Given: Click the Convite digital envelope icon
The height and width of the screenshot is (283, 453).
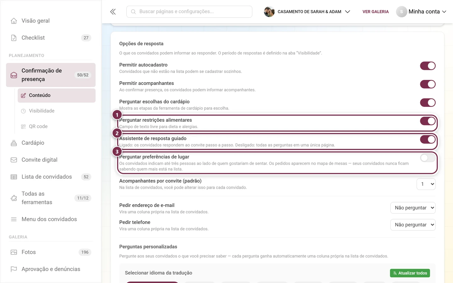Looking at the screenshot, I should pyautogui.click(x=14, y=160).
